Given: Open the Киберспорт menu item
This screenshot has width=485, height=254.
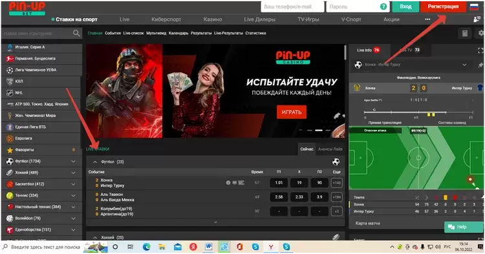Looking at the screenshot, I should (166, 19).
